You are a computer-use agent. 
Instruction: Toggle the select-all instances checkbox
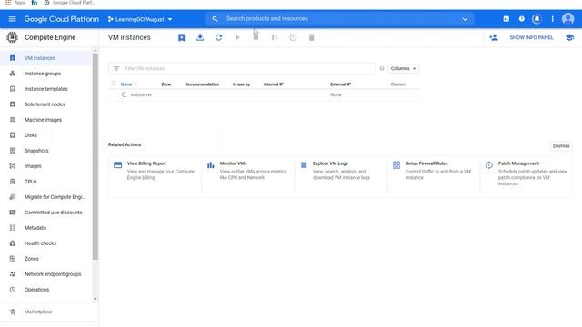coord(114,84)
